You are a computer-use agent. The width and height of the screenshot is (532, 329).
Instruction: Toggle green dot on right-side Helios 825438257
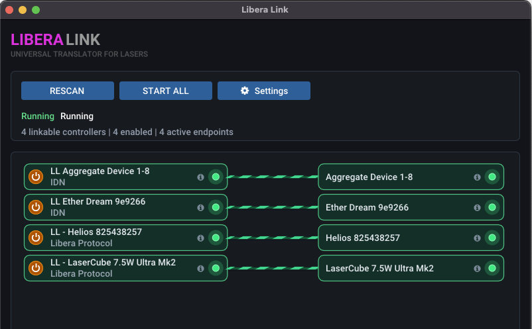coord(492,238)
